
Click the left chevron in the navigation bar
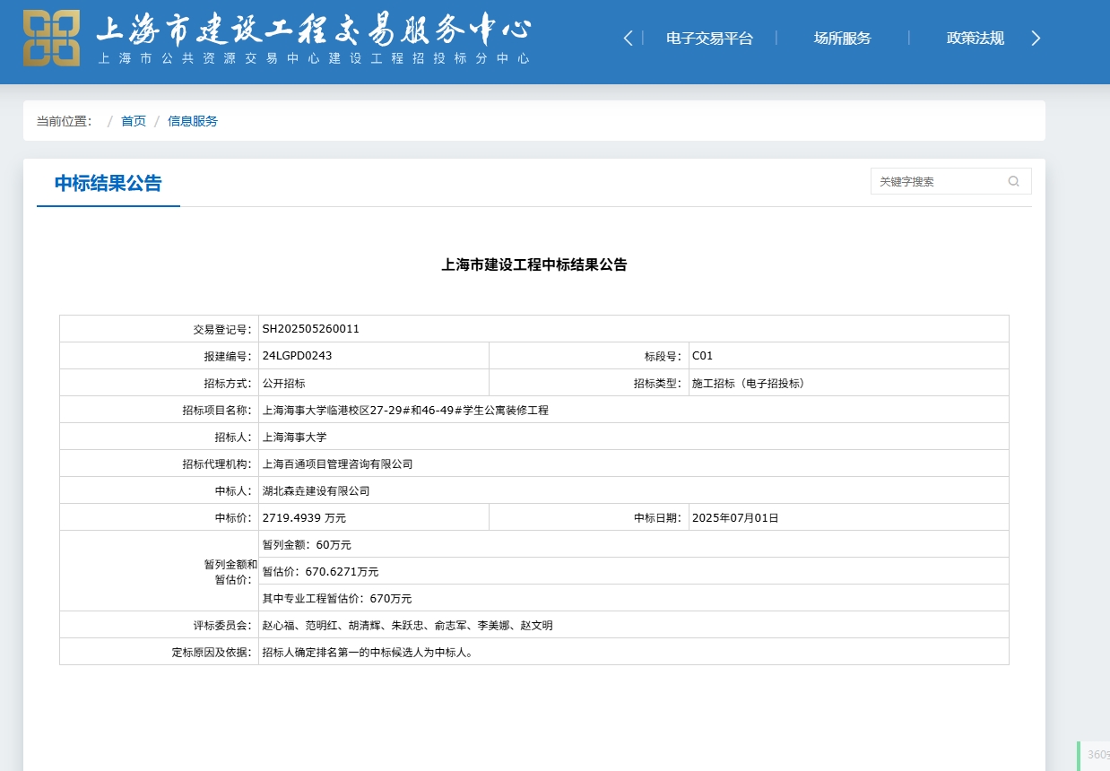(627, 39)
